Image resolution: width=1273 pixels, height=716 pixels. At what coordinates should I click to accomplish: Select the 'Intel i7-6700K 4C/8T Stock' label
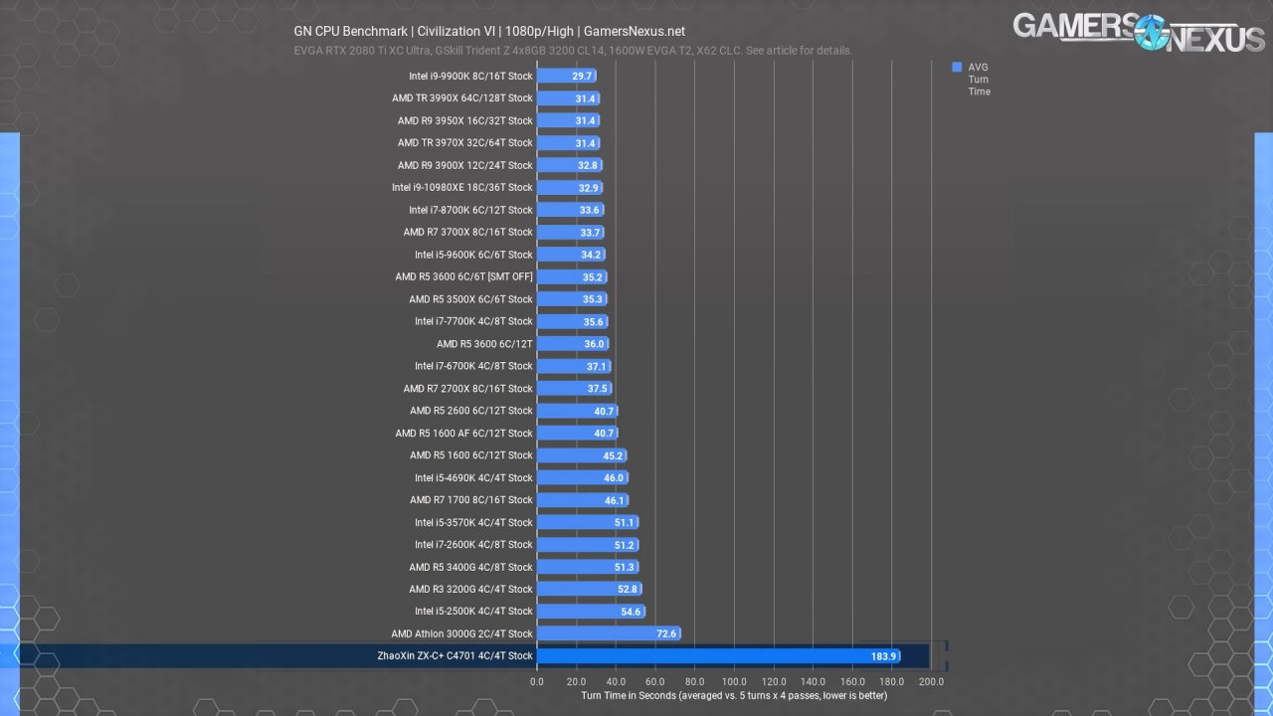(473, 366)
